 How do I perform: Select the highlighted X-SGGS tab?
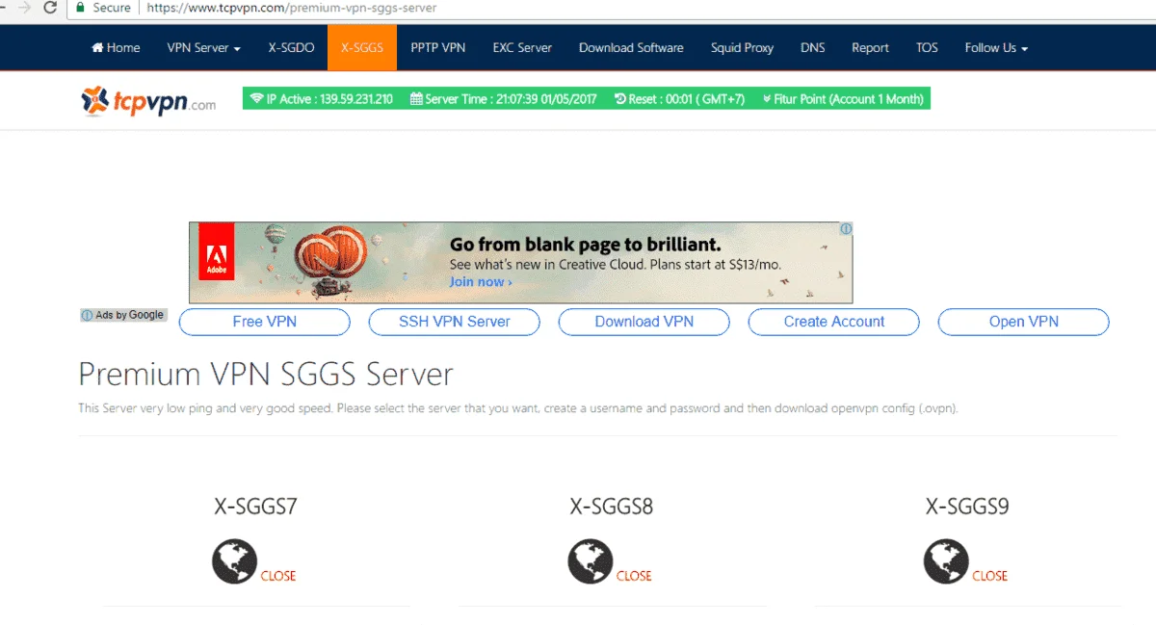362,47
